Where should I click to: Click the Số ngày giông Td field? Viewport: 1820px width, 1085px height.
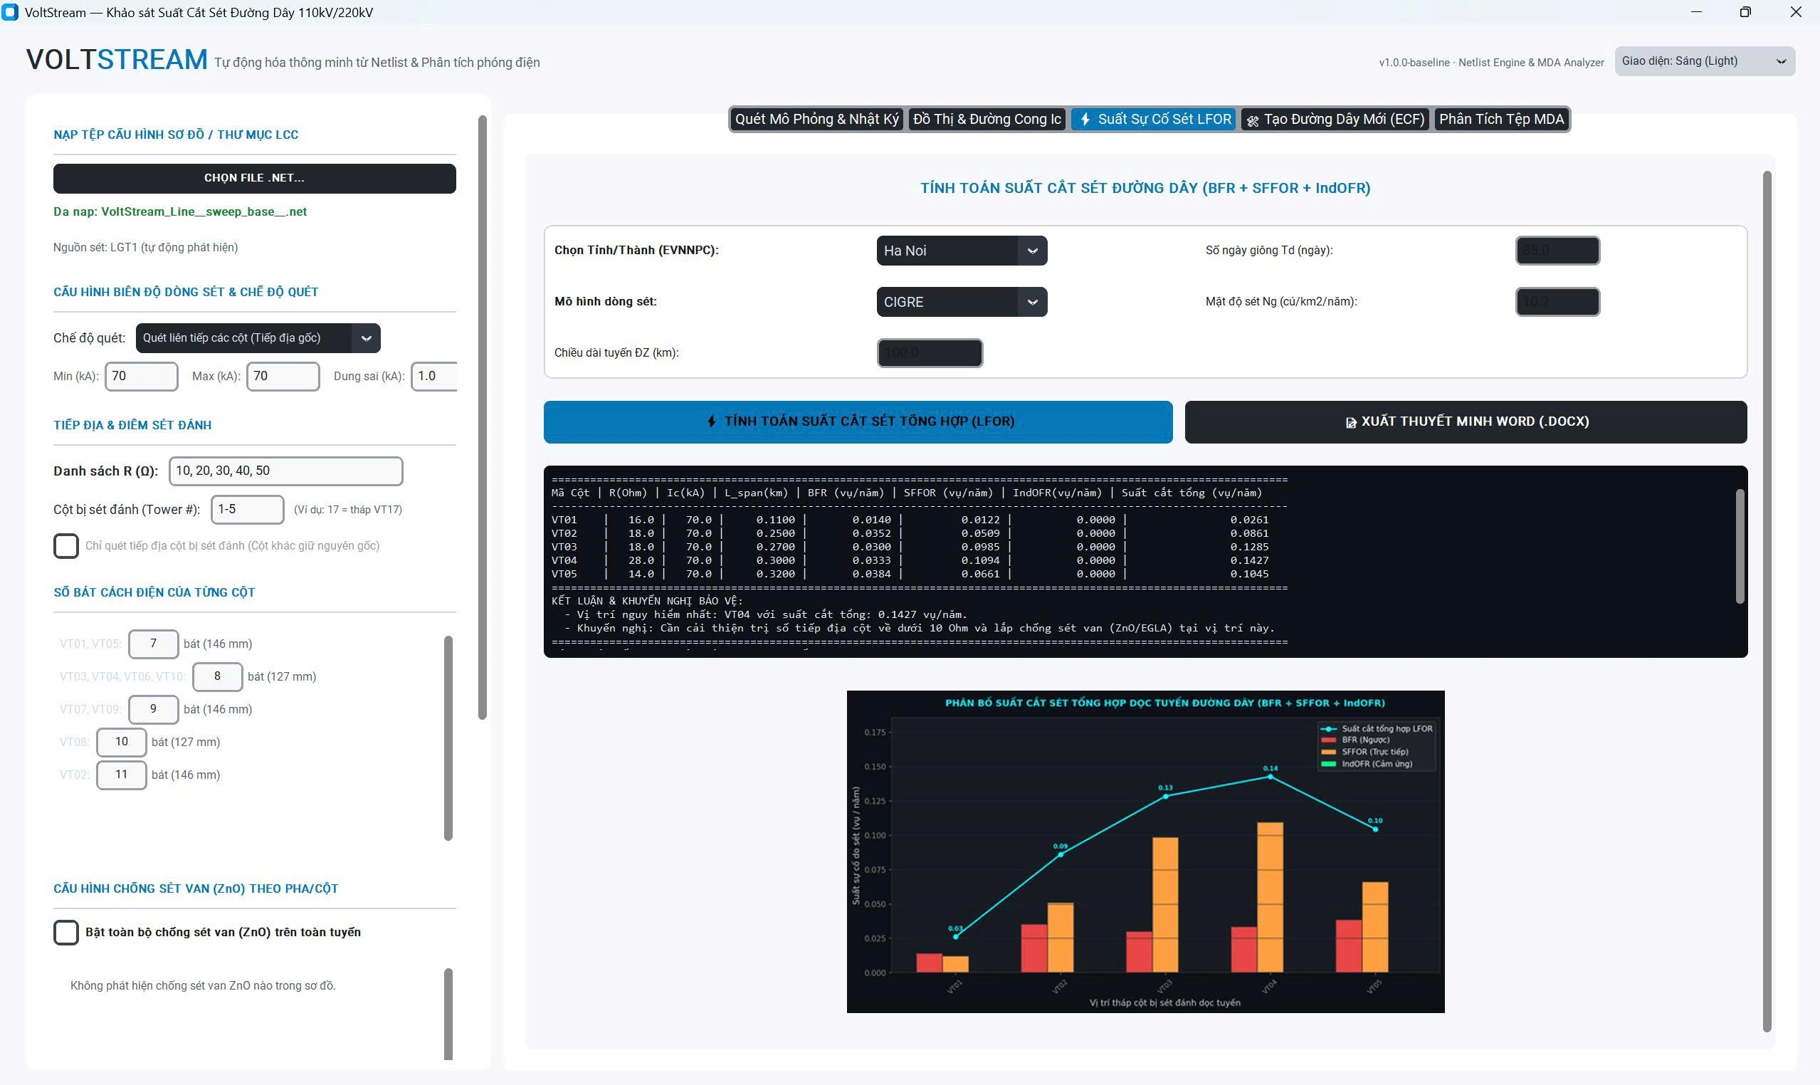click(1557, 251)
